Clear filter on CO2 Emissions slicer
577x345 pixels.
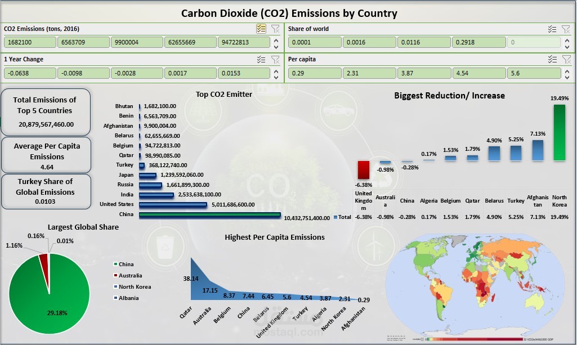[275, 29]
